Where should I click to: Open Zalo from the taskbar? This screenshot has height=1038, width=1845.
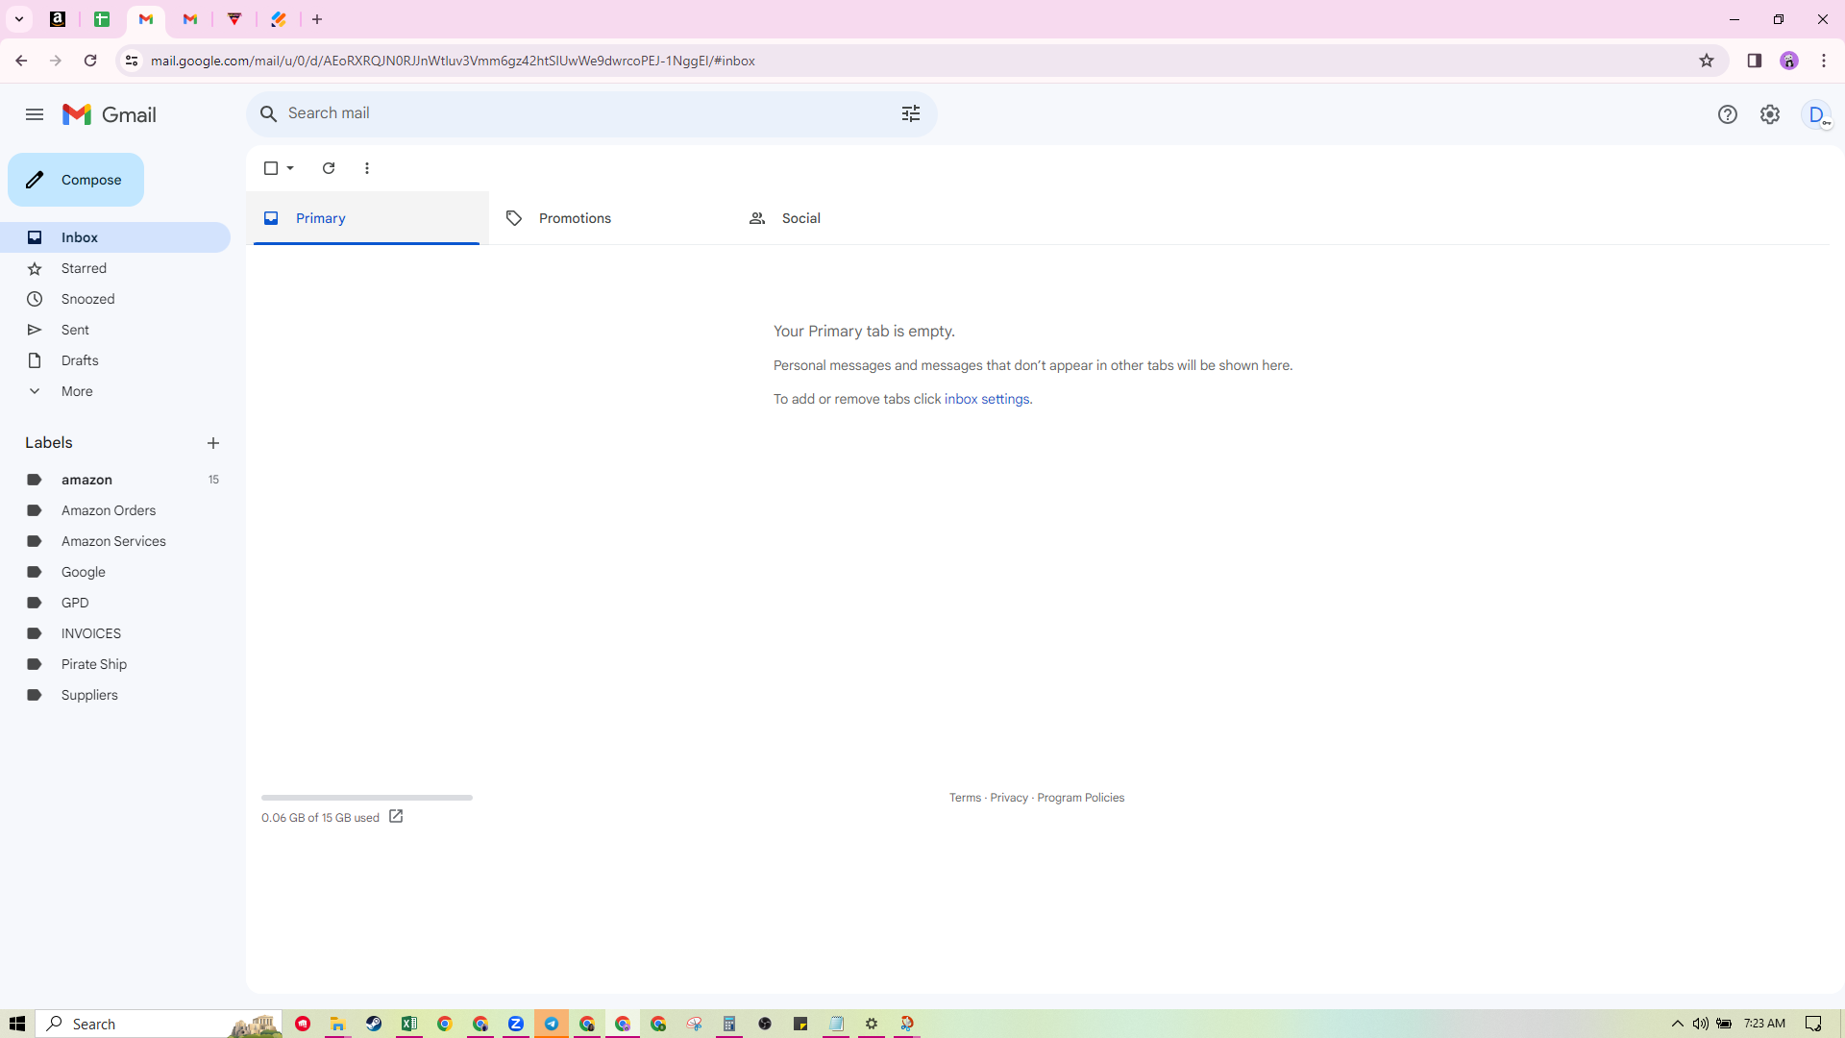pos(516,1024)
